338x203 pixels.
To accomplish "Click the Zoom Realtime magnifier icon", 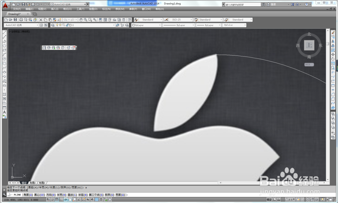I will (86, 20).
